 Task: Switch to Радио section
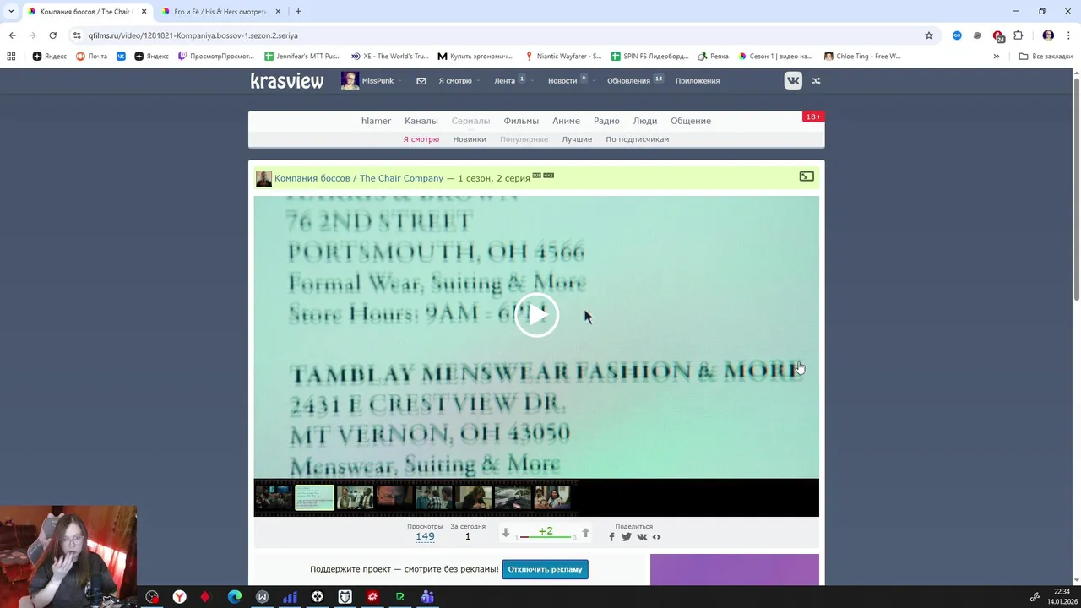(x=606, y=121)
